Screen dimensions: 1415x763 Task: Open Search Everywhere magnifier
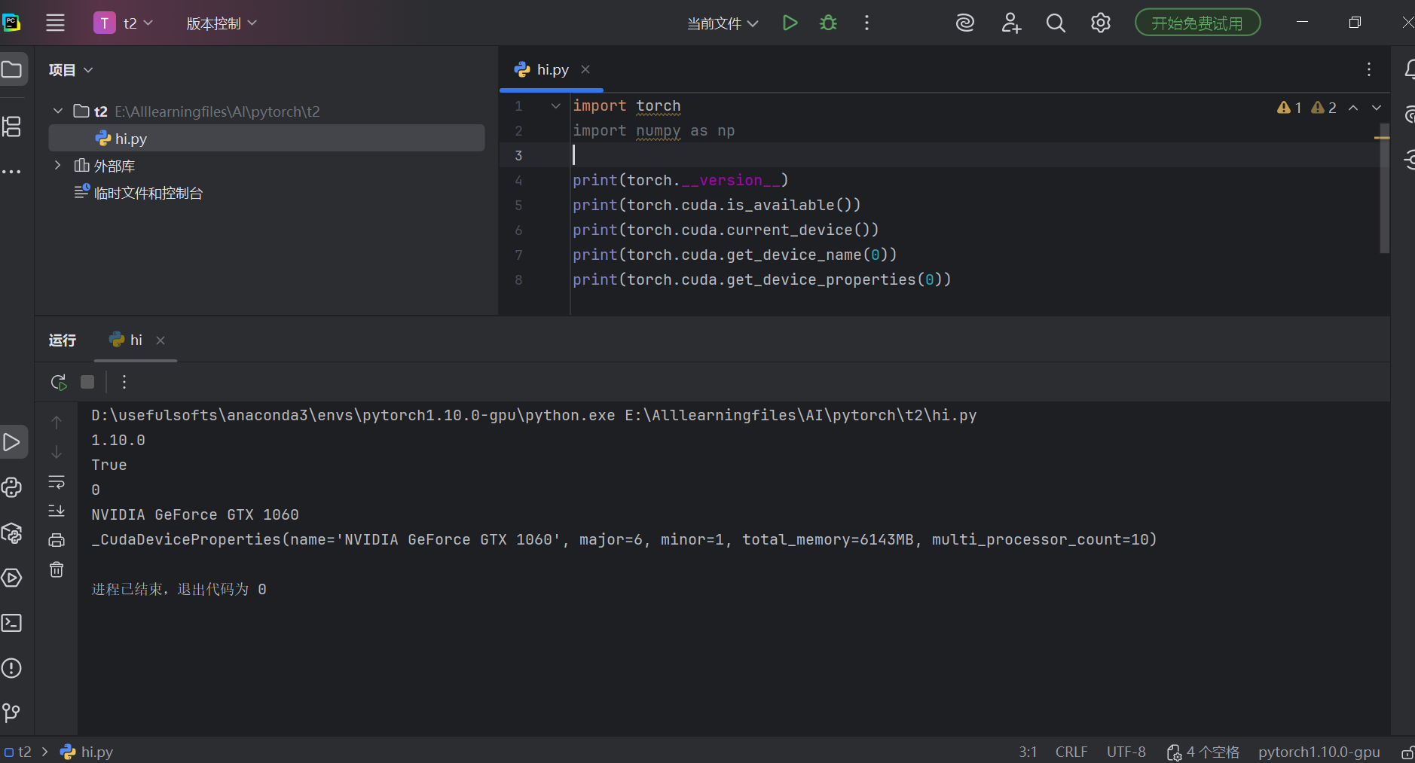(1056, 23)
